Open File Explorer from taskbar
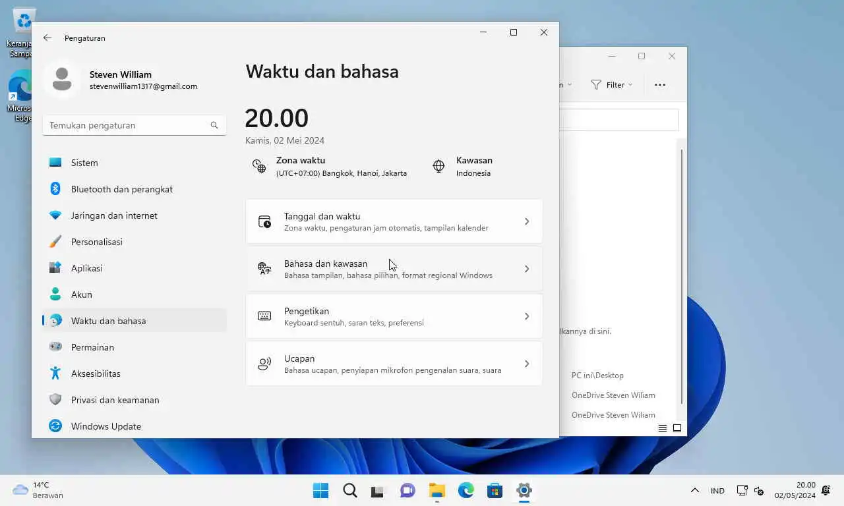 click(x=437, y=490)
